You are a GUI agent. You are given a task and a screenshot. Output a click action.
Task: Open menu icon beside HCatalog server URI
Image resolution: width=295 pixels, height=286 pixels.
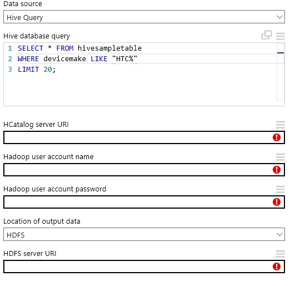[281, 125]
